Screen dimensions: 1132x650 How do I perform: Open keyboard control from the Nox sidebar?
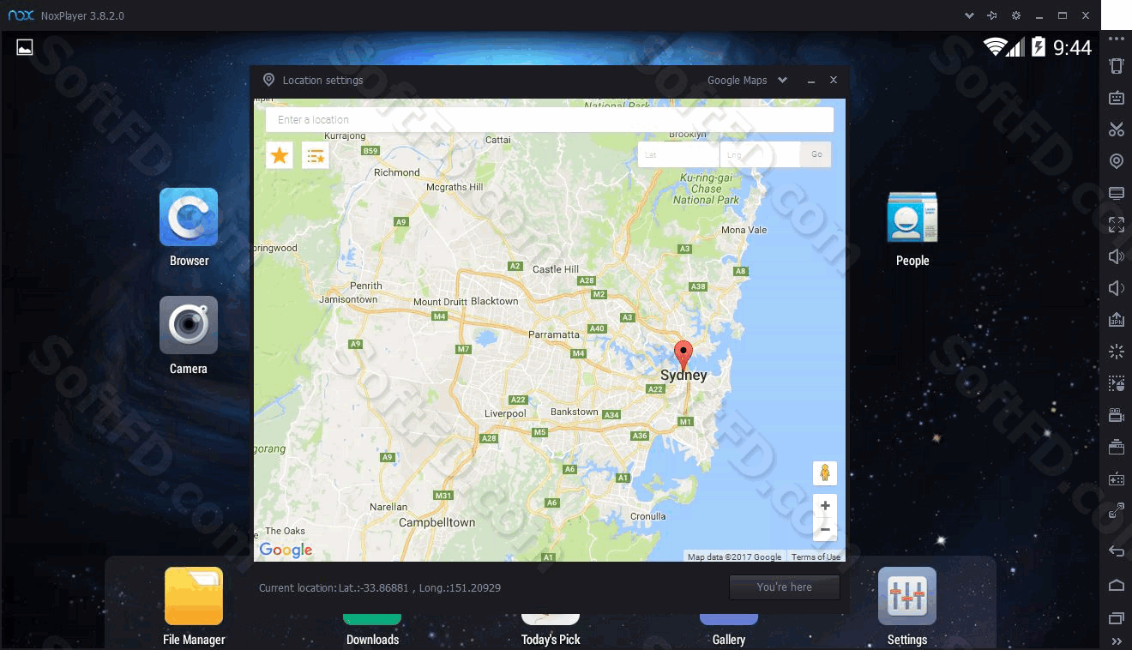click(1116, 98)
